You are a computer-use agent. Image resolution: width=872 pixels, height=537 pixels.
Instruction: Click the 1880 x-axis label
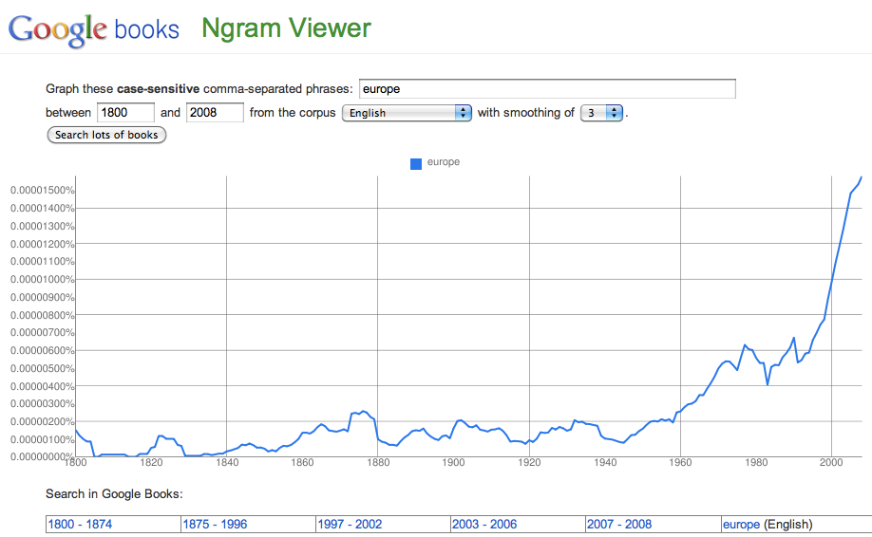tap(378, 462)
